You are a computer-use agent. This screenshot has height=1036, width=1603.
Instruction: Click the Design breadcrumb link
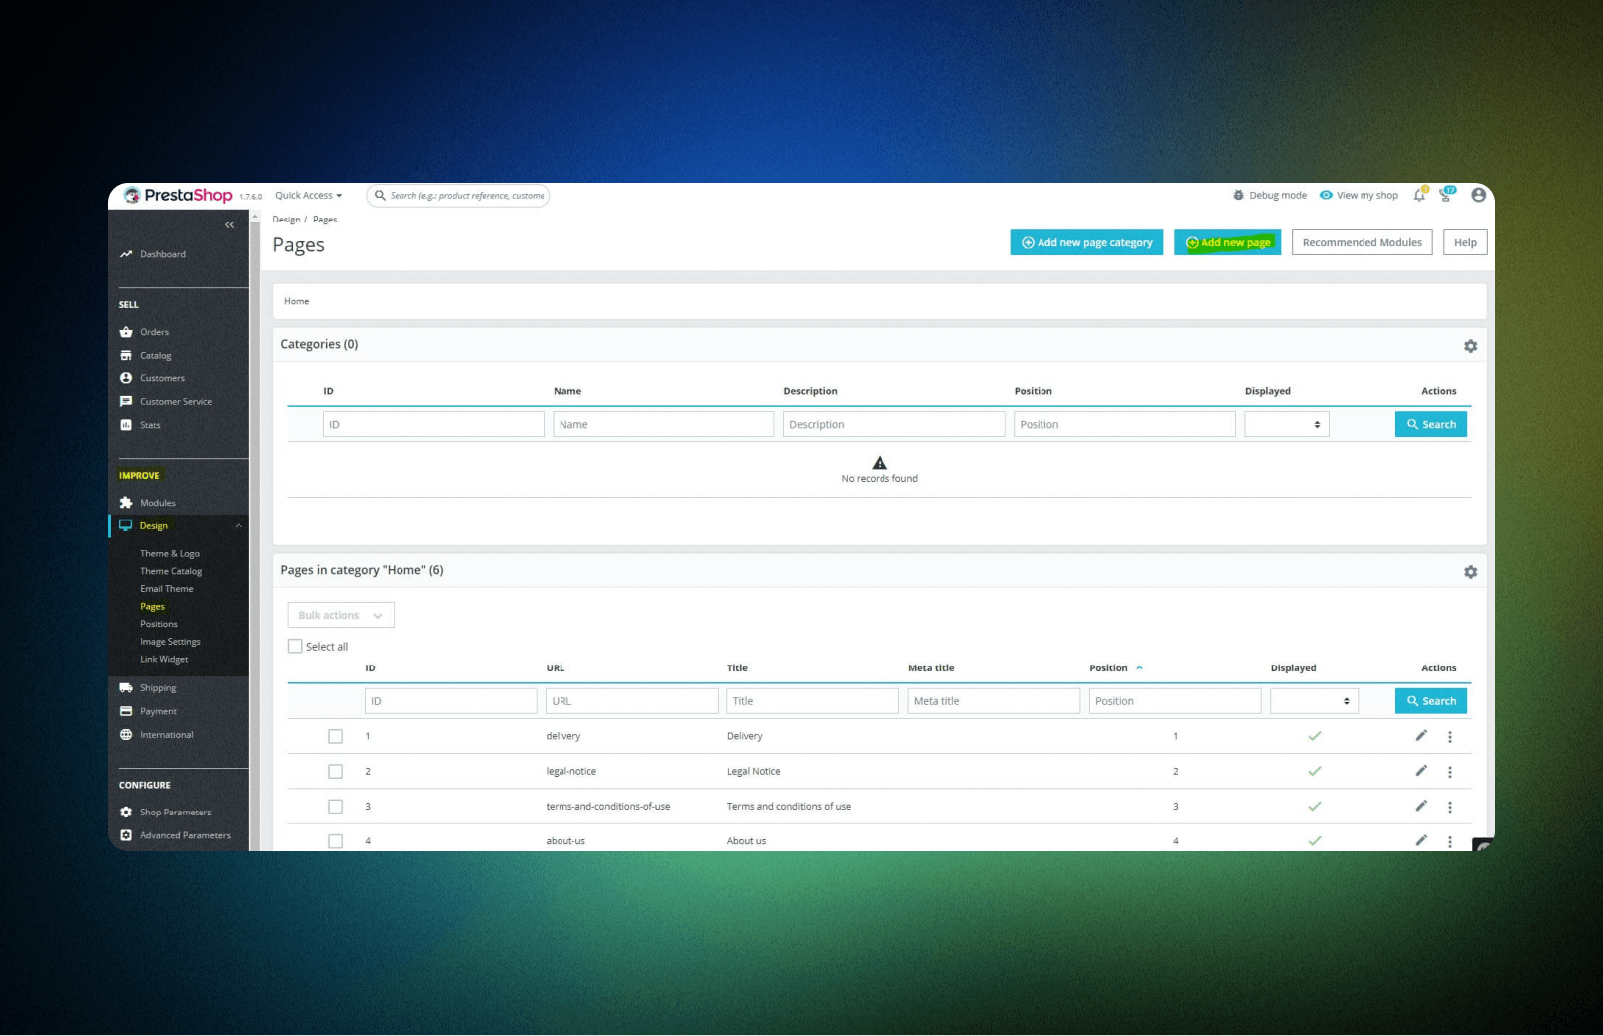click(286, 220)
